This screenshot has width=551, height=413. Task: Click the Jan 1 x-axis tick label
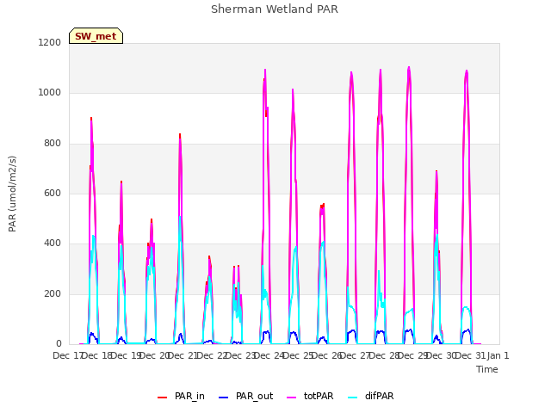point(498,355)
